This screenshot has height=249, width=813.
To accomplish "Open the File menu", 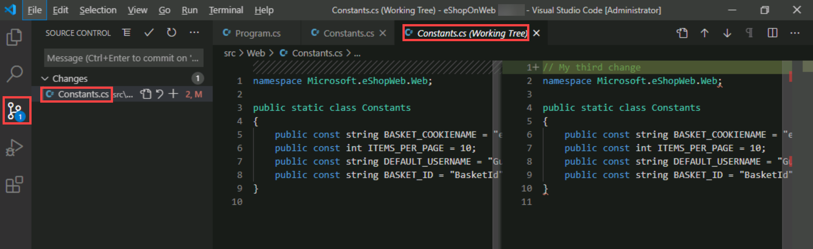I will point(34,10).
